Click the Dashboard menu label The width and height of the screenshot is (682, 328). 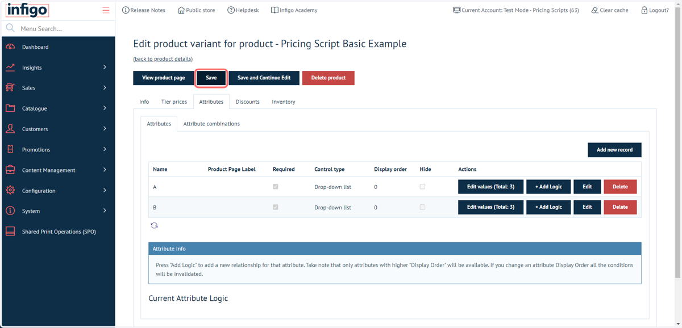coord(35,47)
